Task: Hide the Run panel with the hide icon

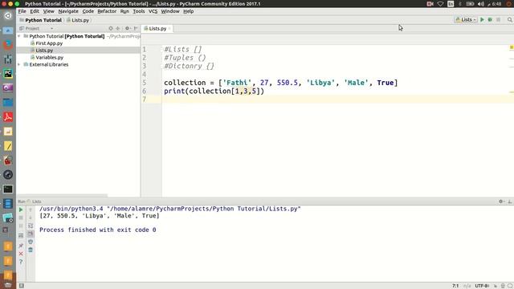Action: coord(510,201)
